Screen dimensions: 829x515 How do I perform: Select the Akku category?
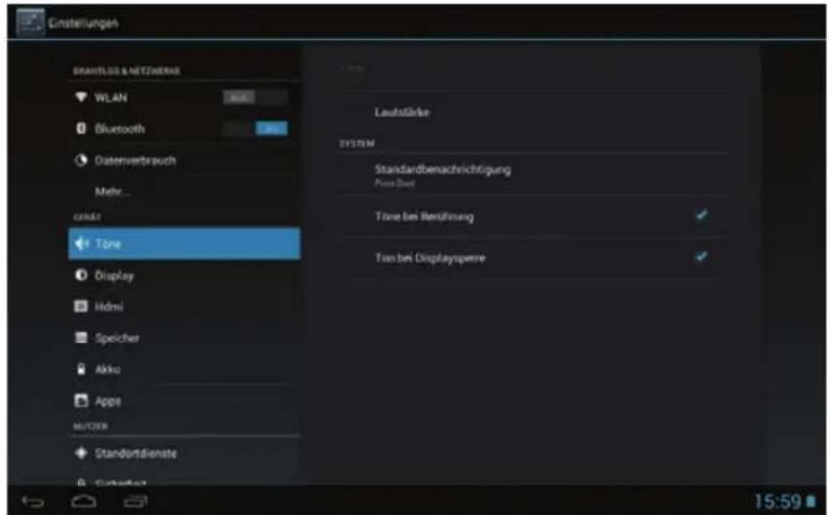coord(184,369)
